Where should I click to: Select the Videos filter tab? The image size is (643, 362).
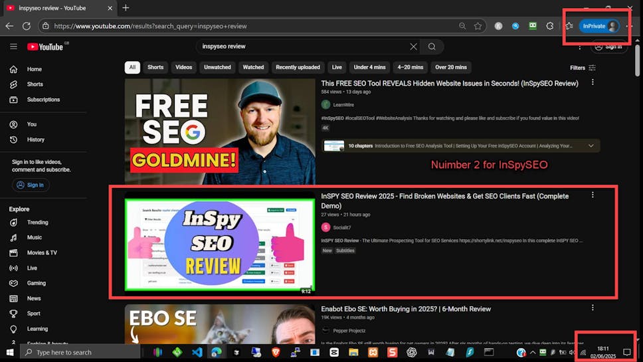[x=183, y=67]
